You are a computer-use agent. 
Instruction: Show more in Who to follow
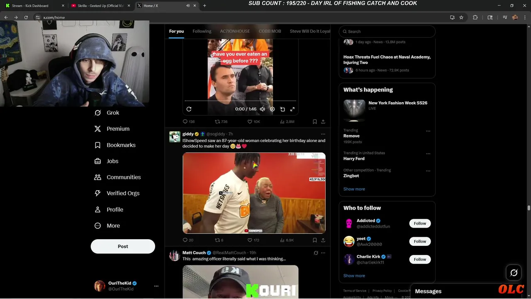tap(354, 276)
